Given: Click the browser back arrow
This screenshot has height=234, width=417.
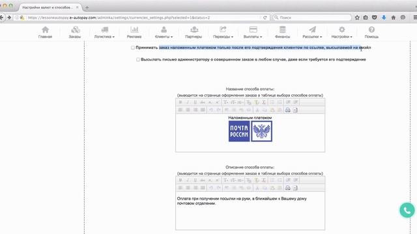Looking at the screenshot, I should [x=1, y=18].
